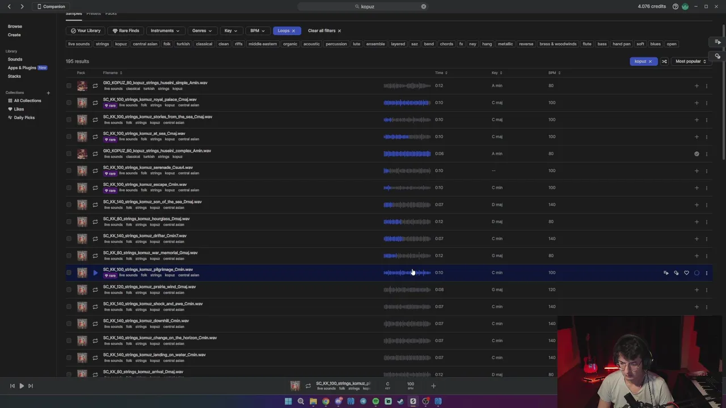Image resolution: width=726 pixels, height=408 pixels.
Task: Skip to previous track in player
Action: (x=12, y=386)
